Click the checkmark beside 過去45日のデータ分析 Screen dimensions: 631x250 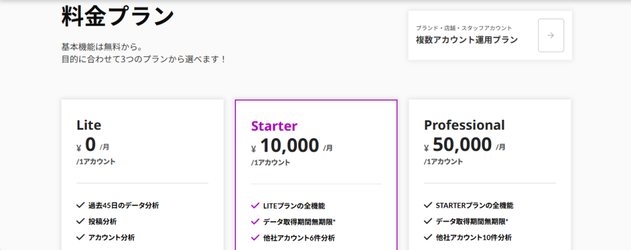(80, 205)
